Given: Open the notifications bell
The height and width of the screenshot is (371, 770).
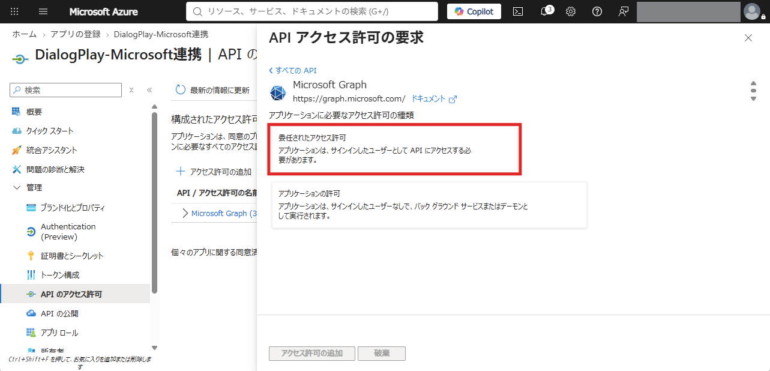Looking at the screenshot, I should tap(545, 11).
